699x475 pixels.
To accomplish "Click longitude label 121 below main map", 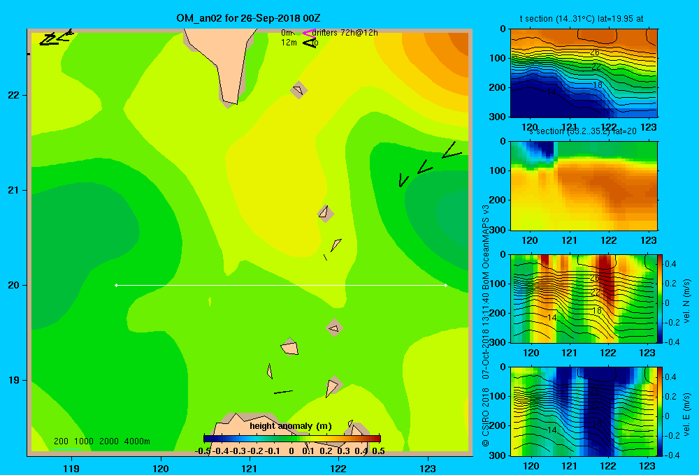I will pyautogui.click(x=250, y=468).
